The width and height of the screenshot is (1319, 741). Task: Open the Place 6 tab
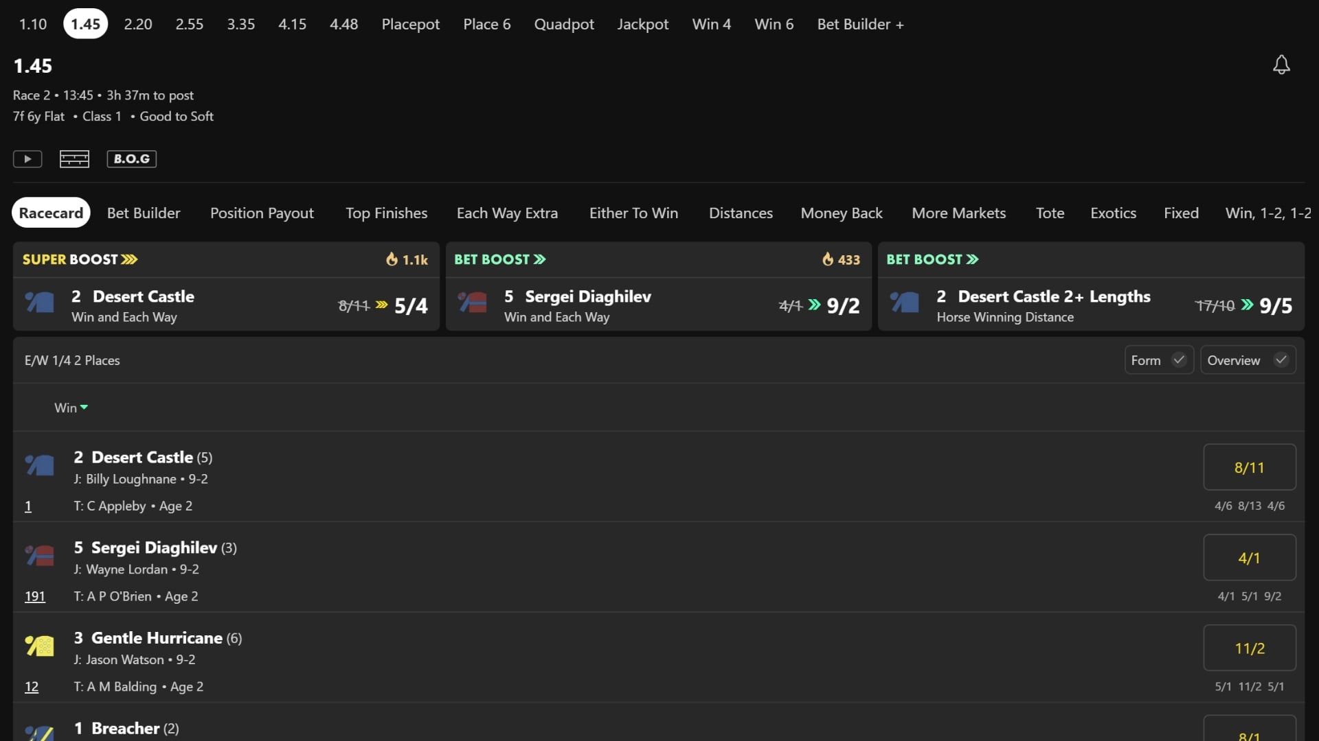pyautogui.click(x=487, y=24)
